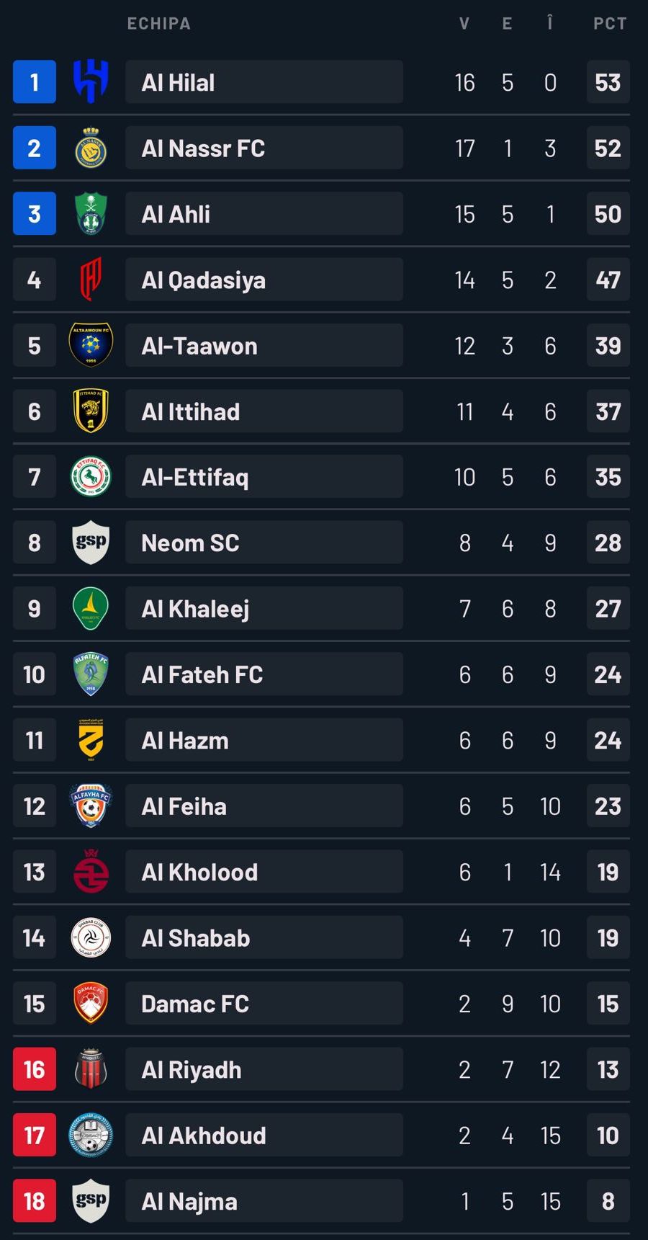Click the Damac FC club crest

click(x=91, y=1003)
